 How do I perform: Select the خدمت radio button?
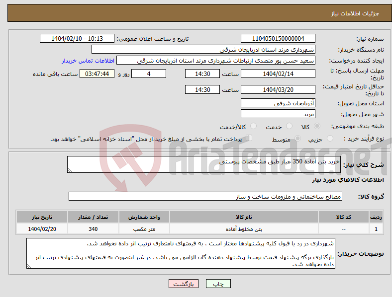(289, 126)
